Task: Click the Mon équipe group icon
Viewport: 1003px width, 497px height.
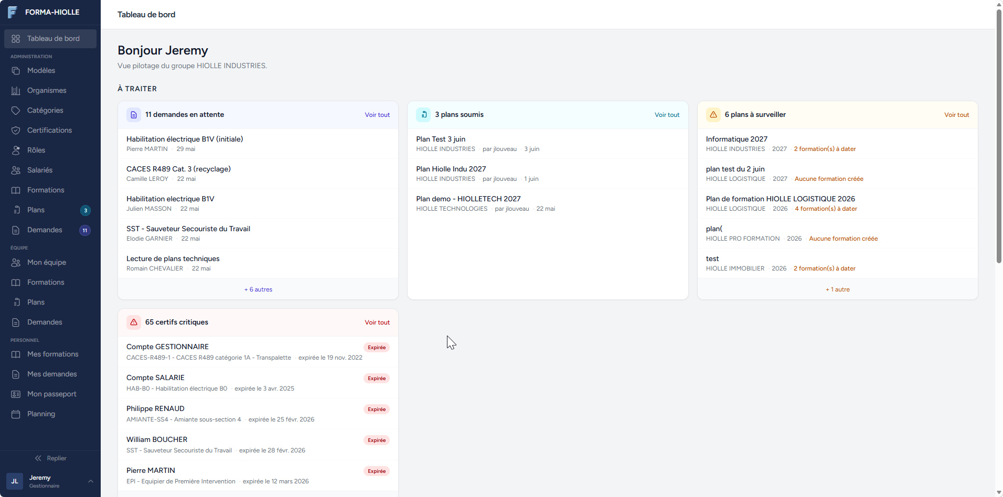Action: pos(16,263)
